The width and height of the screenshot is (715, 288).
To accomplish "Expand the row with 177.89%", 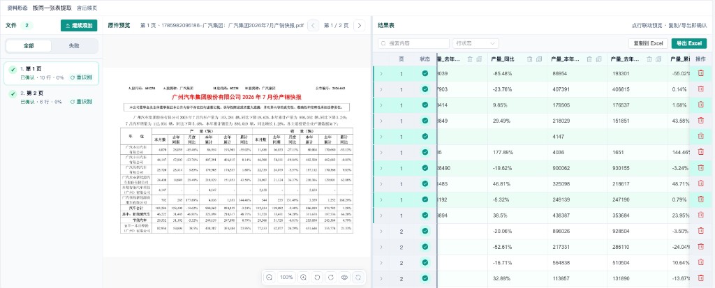I will click(381, 152).
